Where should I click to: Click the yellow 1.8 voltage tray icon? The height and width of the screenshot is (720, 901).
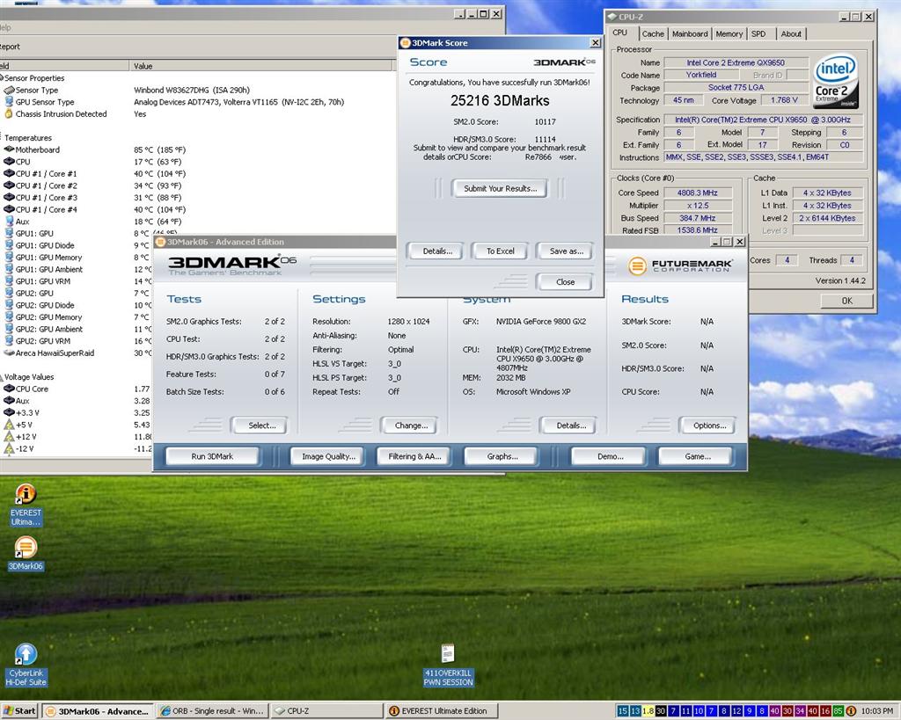(648, 711)
